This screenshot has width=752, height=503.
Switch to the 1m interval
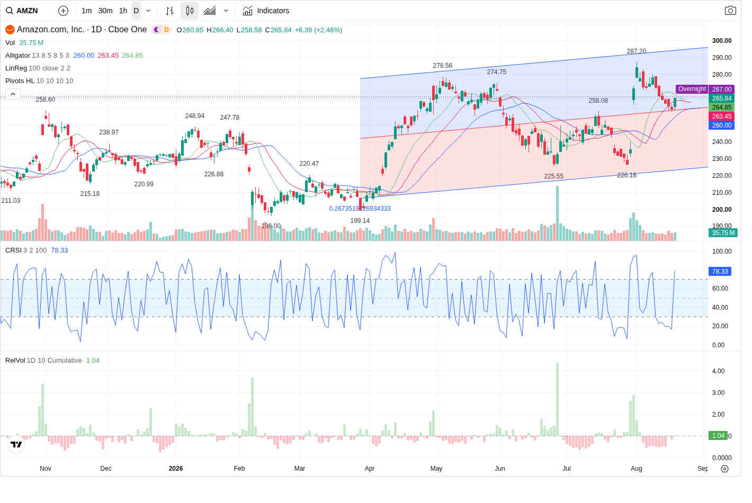point(87,11)
